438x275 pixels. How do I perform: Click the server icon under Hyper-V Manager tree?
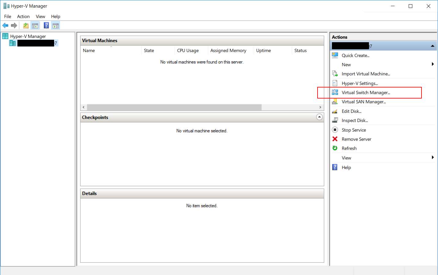(x=13, y=43)
